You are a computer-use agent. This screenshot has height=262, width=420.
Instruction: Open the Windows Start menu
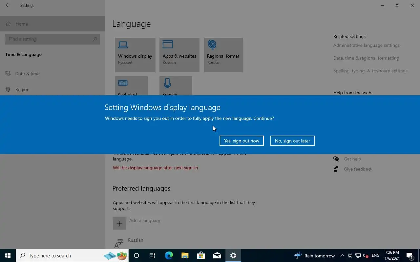[8, 255]
